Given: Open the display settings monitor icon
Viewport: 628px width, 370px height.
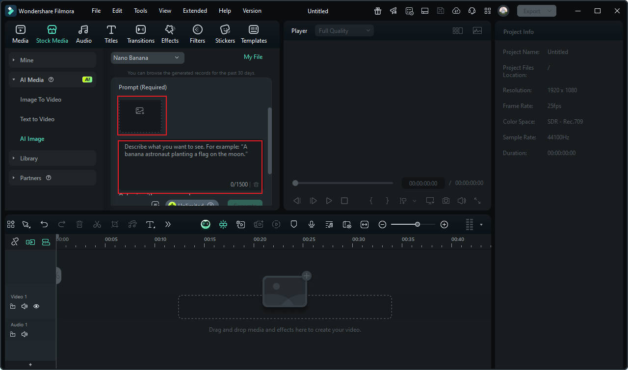Looking at the screenshot, I should [x=430, y=201].
